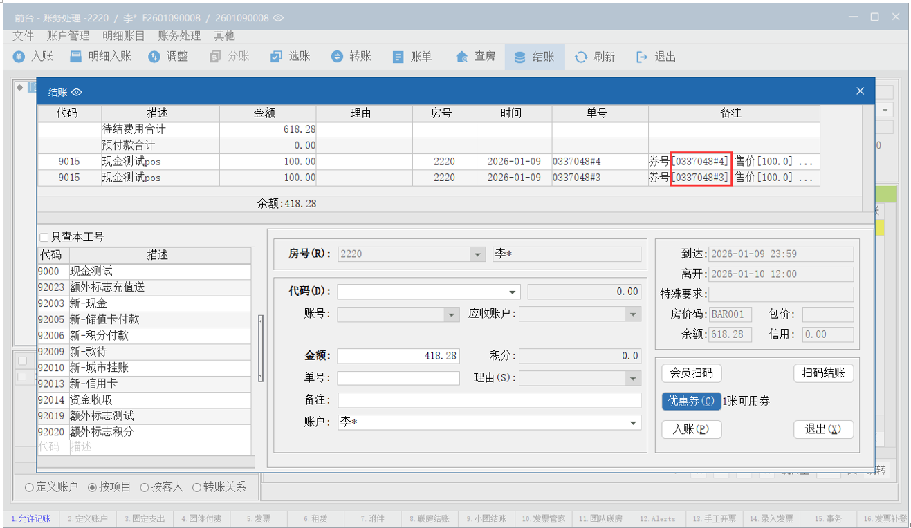Expand the 理由(S) dropdown
Viewport: 911px width, 528px height.
(x=633, y=379)
